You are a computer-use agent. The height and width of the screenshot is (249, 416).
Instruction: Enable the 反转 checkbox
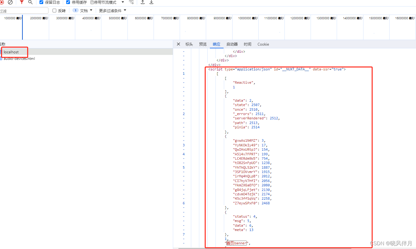click(54, 11)
